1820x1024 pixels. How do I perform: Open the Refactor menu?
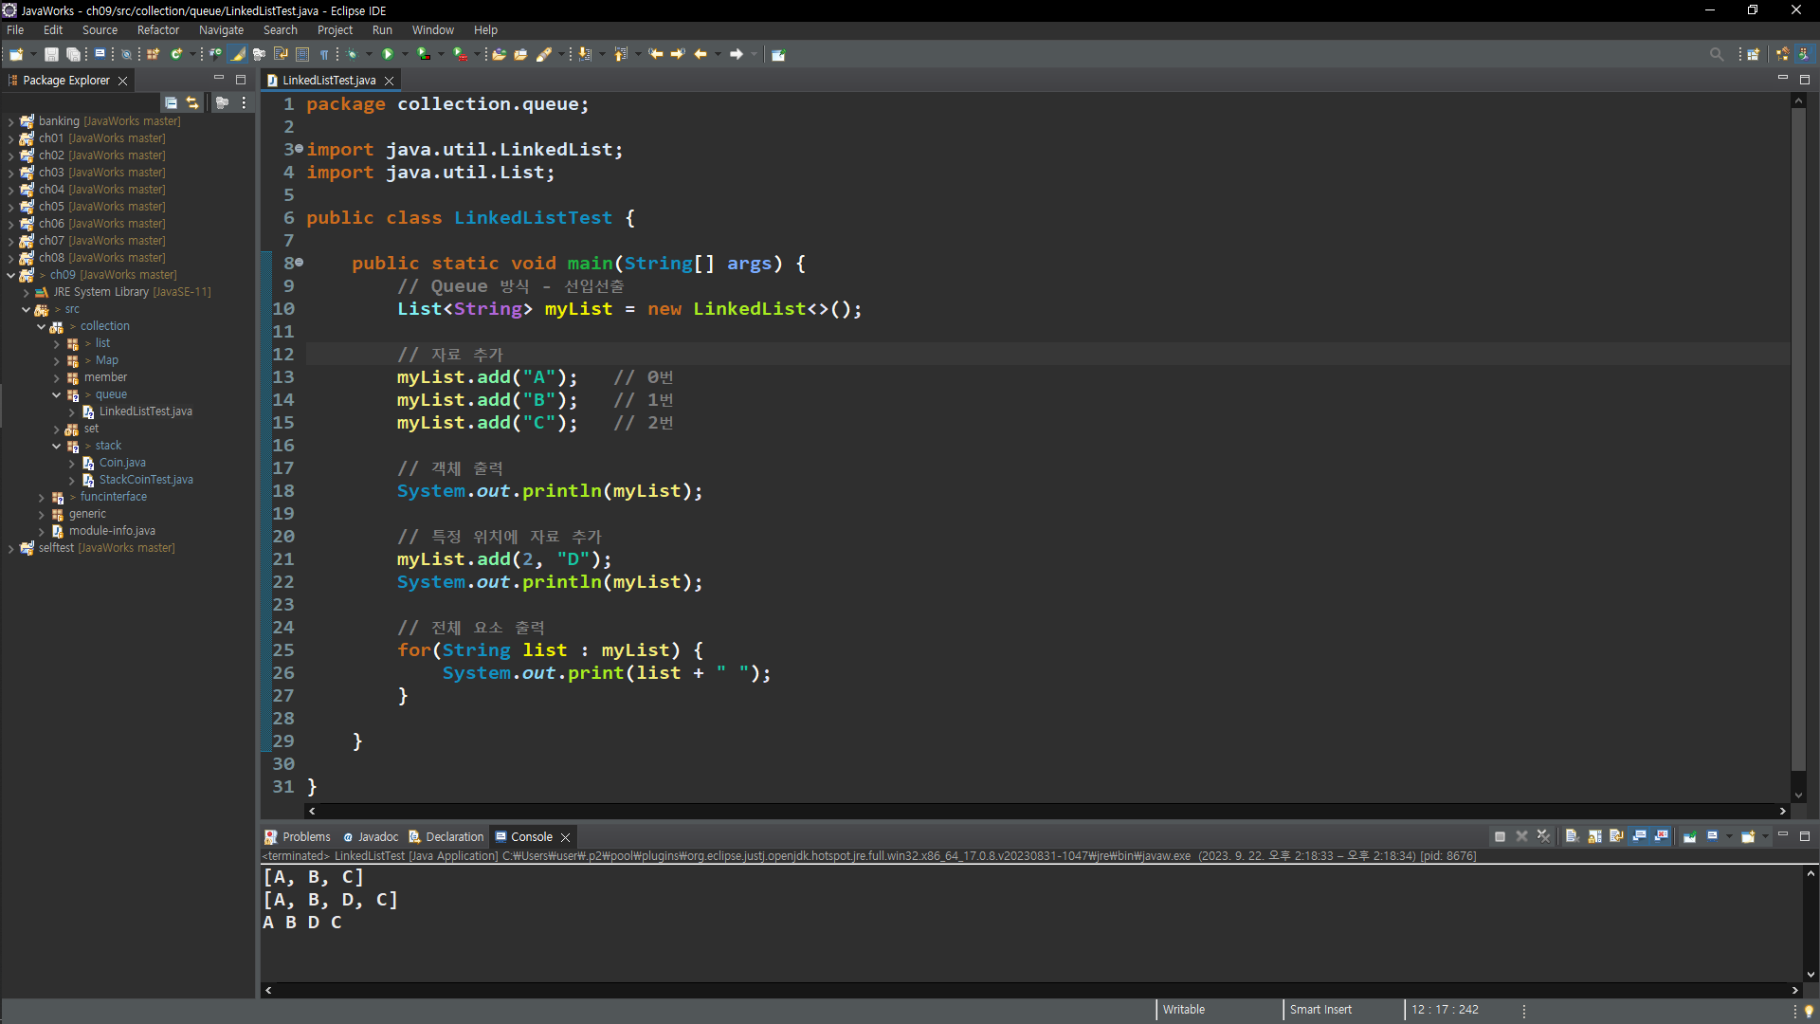157,30
